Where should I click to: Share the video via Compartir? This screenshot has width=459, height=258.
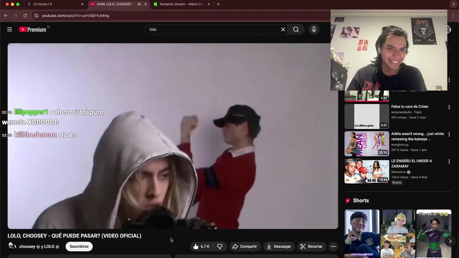[x=245, y=247]
